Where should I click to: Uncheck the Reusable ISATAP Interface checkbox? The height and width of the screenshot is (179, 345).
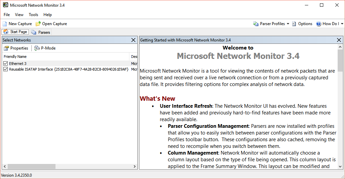coord(5,69)
